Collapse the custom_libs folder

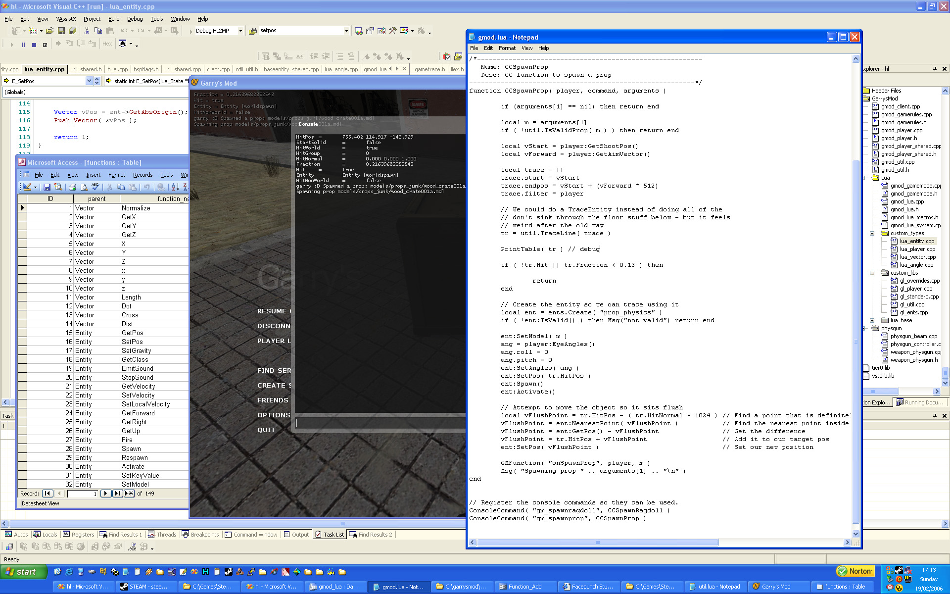coord(872,273)
